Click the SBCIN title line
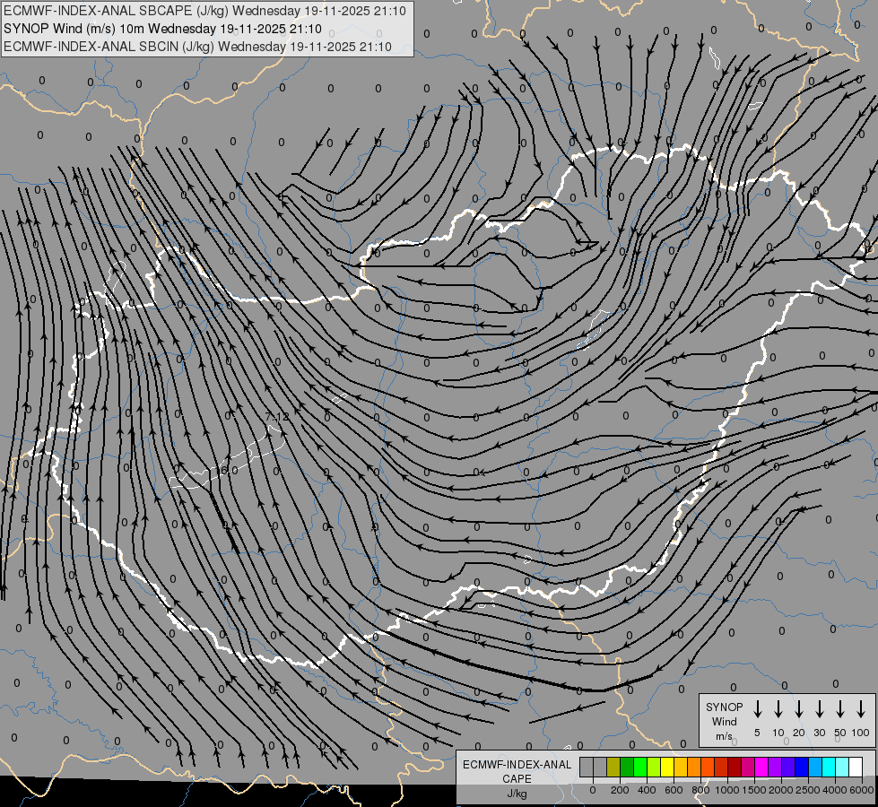The image size is (878, 807). 197,47
